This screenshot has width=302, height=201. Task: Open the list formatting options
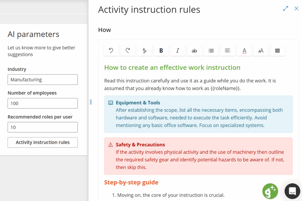(x=211, y=51)
